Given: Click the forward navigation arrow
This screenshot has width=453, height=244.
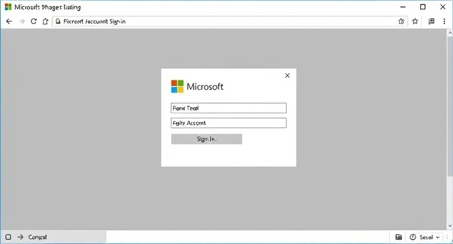Looking at the screenshot, I should 22,21.
